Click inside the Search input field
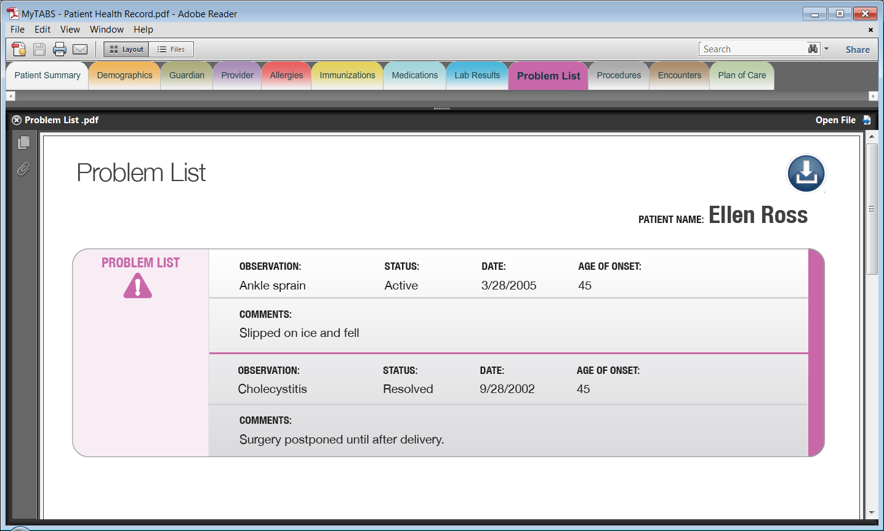The height and width of the screenshot is (531, 884). point(752,49)
